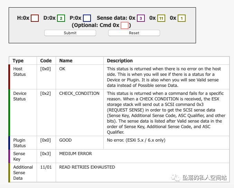Focus the H:0x host status input
Image resolution: width=234 pixels, height=188 pixels.
coord(35,18)
